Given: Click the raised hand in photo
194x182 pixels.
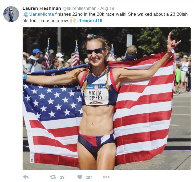Looking at the screenshot, I should click(172, 42).
